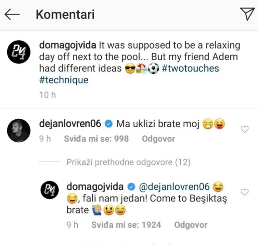
Task: Open domagojvida avatar in the reply
Action: (50, 190)
